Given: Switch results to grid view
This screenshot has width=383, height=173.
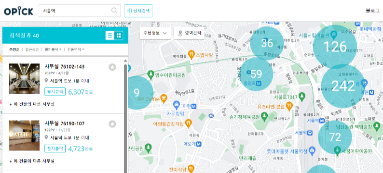Looking at the screenshot, I should (x=119, y=36).
